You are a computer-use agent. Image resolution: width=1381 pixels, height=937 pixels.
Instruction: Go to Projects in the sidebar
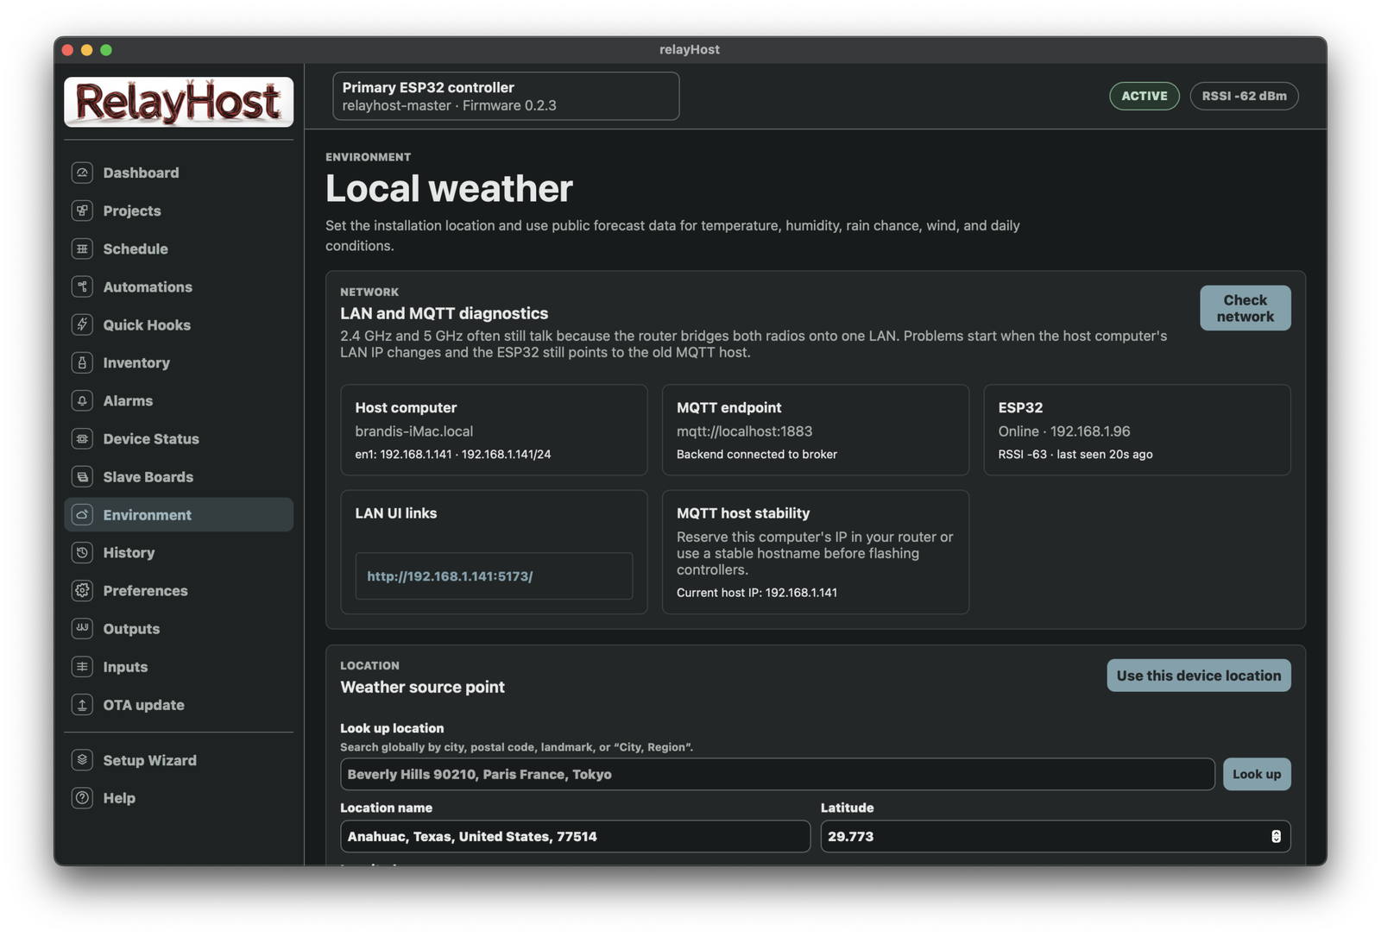coord(179,211)
